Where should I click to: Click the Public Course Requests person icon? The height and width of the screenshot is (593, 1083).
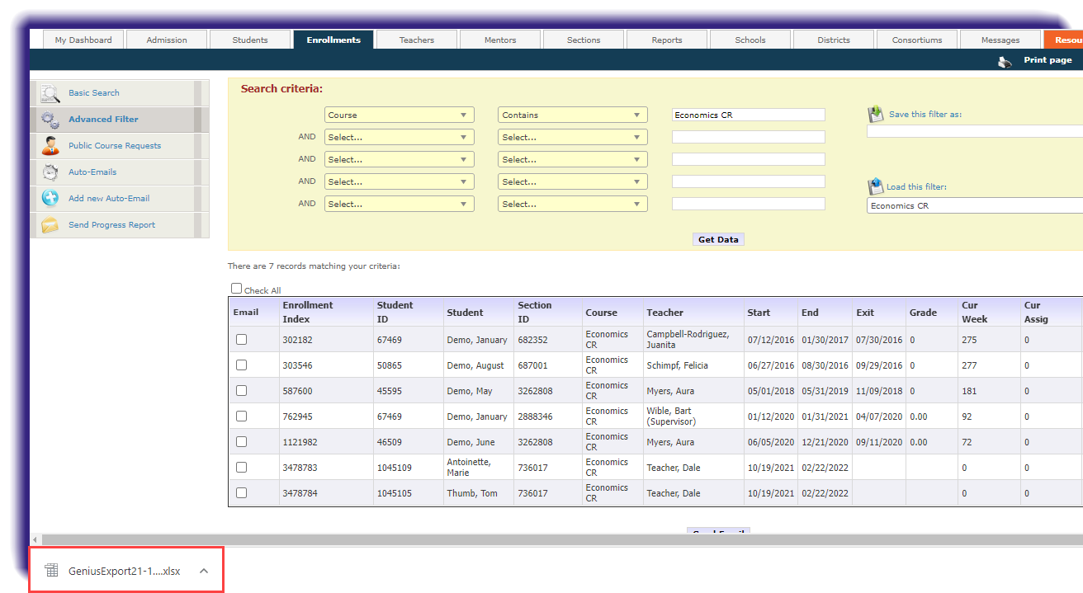[50, 146]
